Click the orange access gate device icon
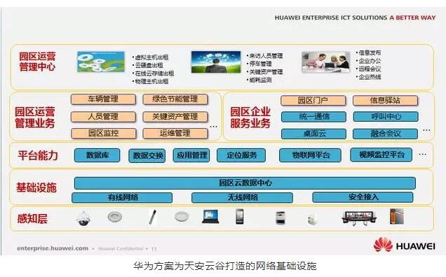The image size is (446, 277). tap(397, 216)
